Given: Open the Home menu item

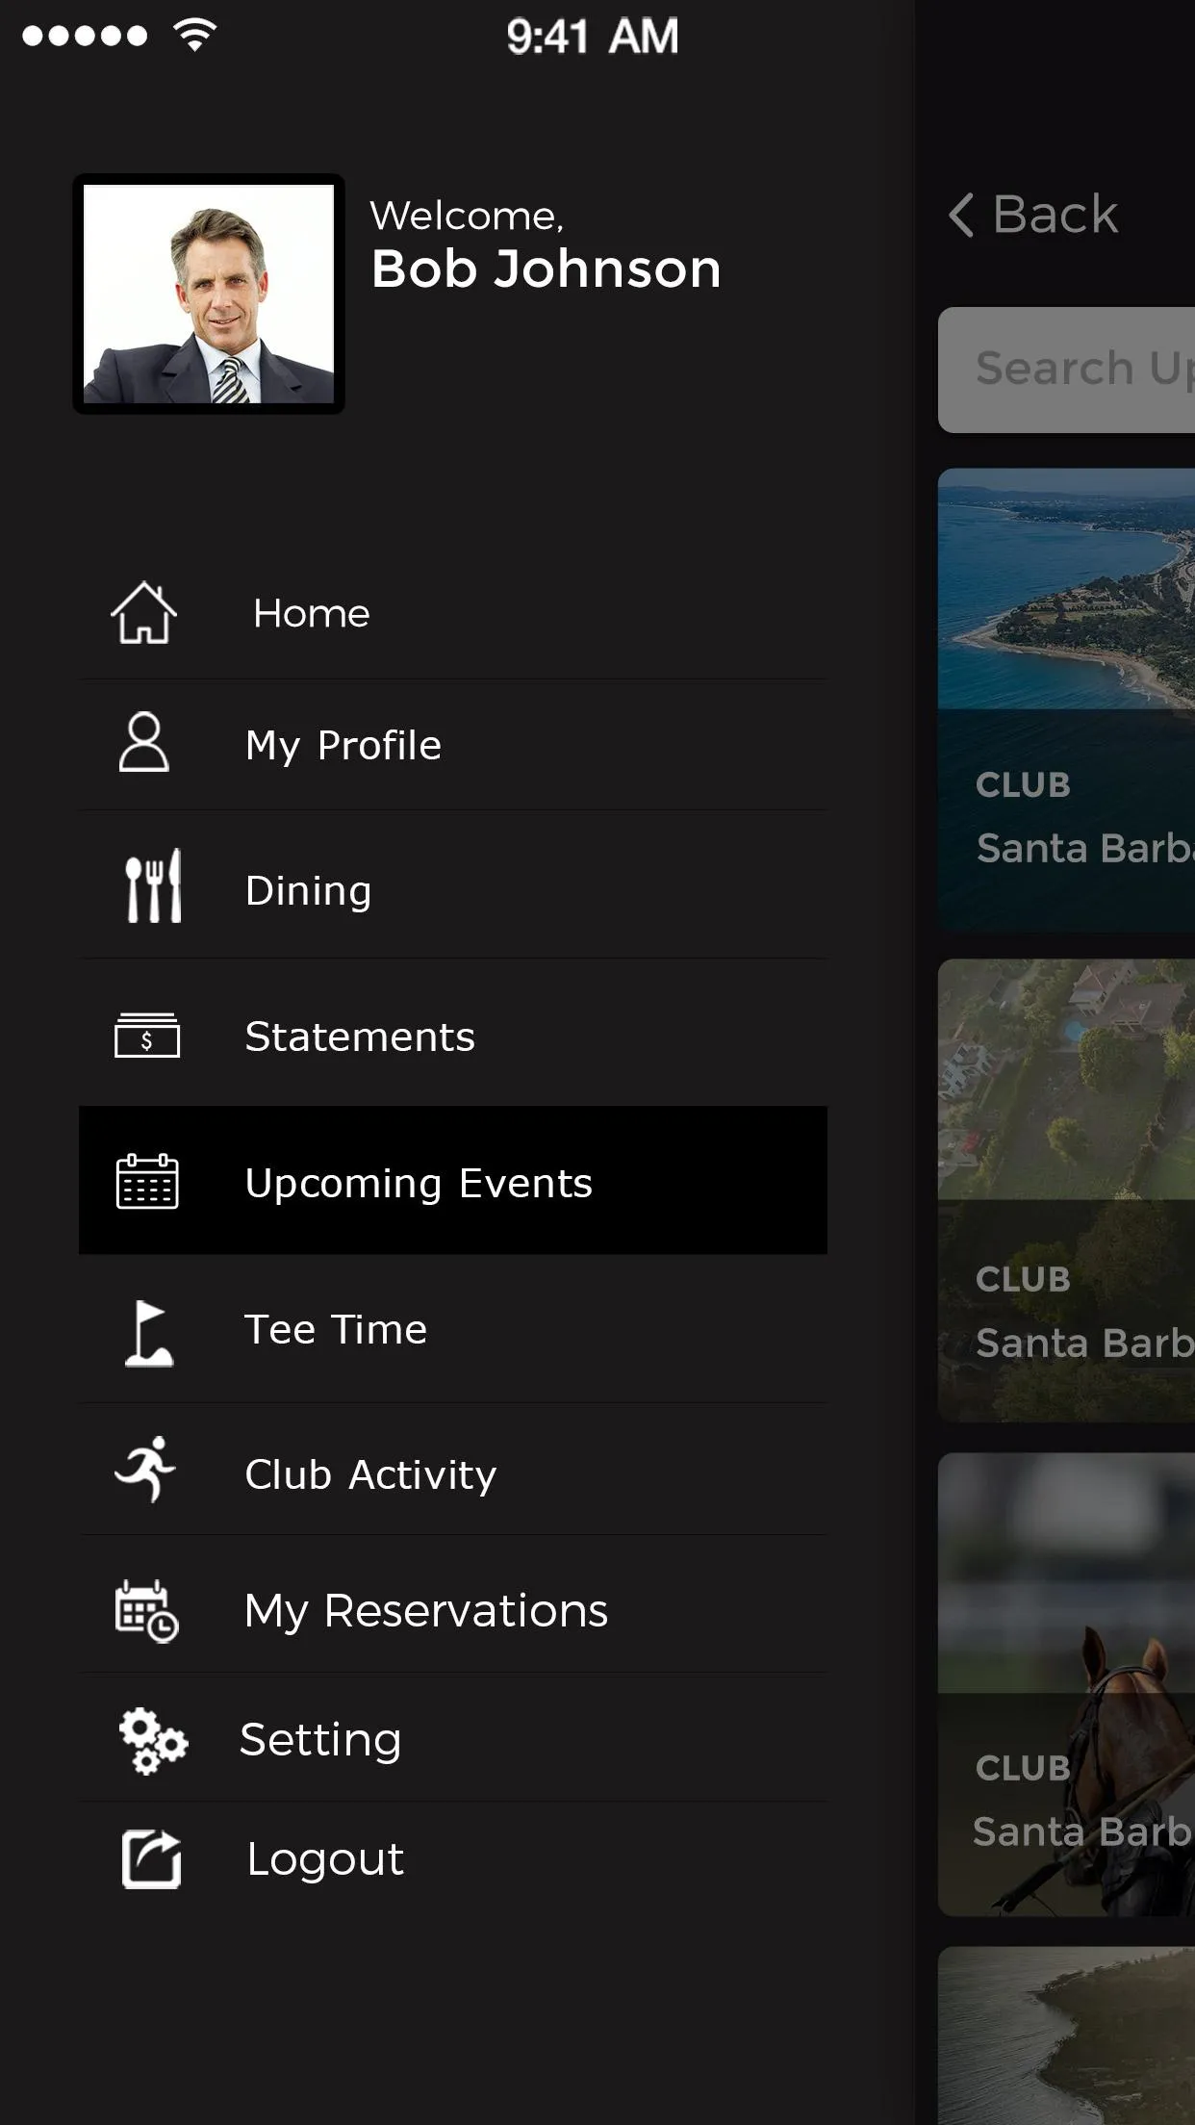Looking at the screenshot, I should (x=453, y=613).
